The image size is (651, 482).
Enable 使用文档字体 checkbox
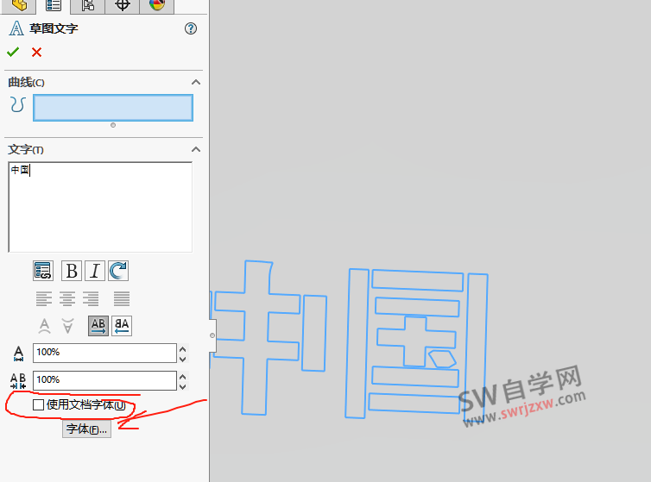coord(38,405)
